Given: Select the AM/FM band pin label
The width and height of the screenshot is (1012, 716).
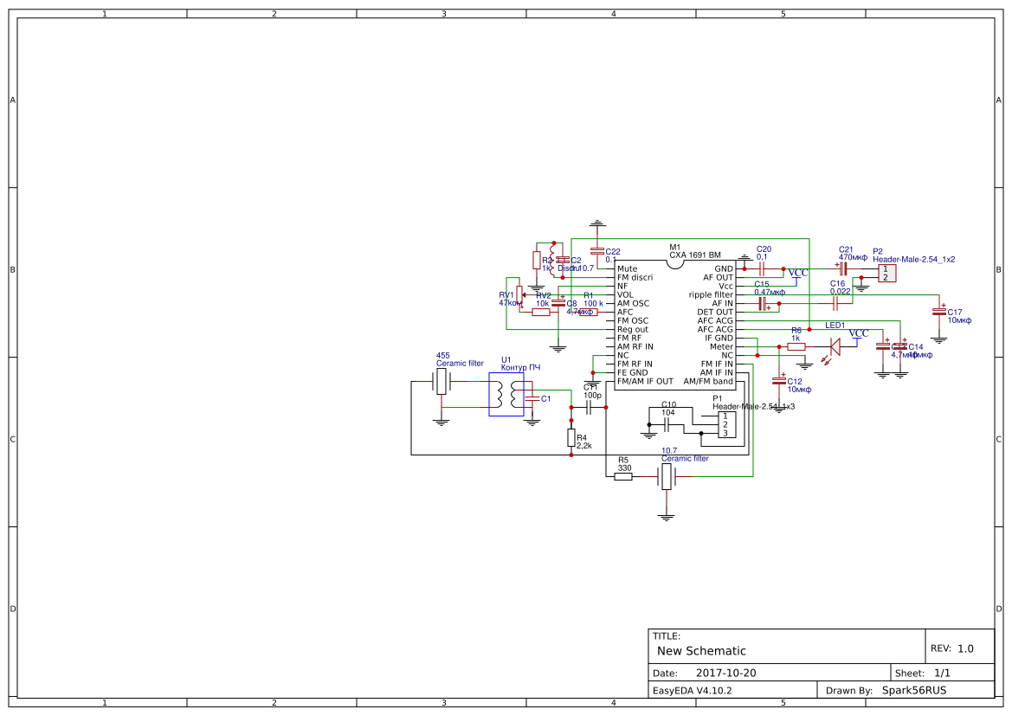Looking at the screenshot, I should click(x=708, y=381).
